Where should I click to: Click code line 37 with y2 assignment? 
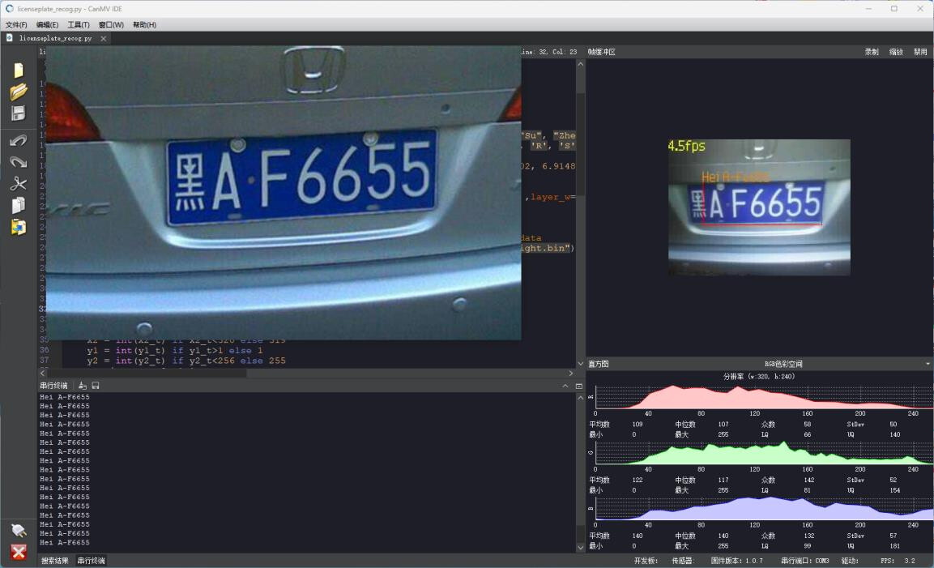[x=186, y=361]
